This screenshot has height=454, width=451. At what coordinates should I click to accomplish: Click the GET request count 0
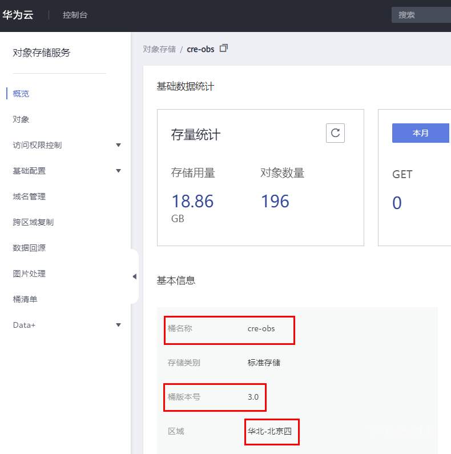[397, 203]
